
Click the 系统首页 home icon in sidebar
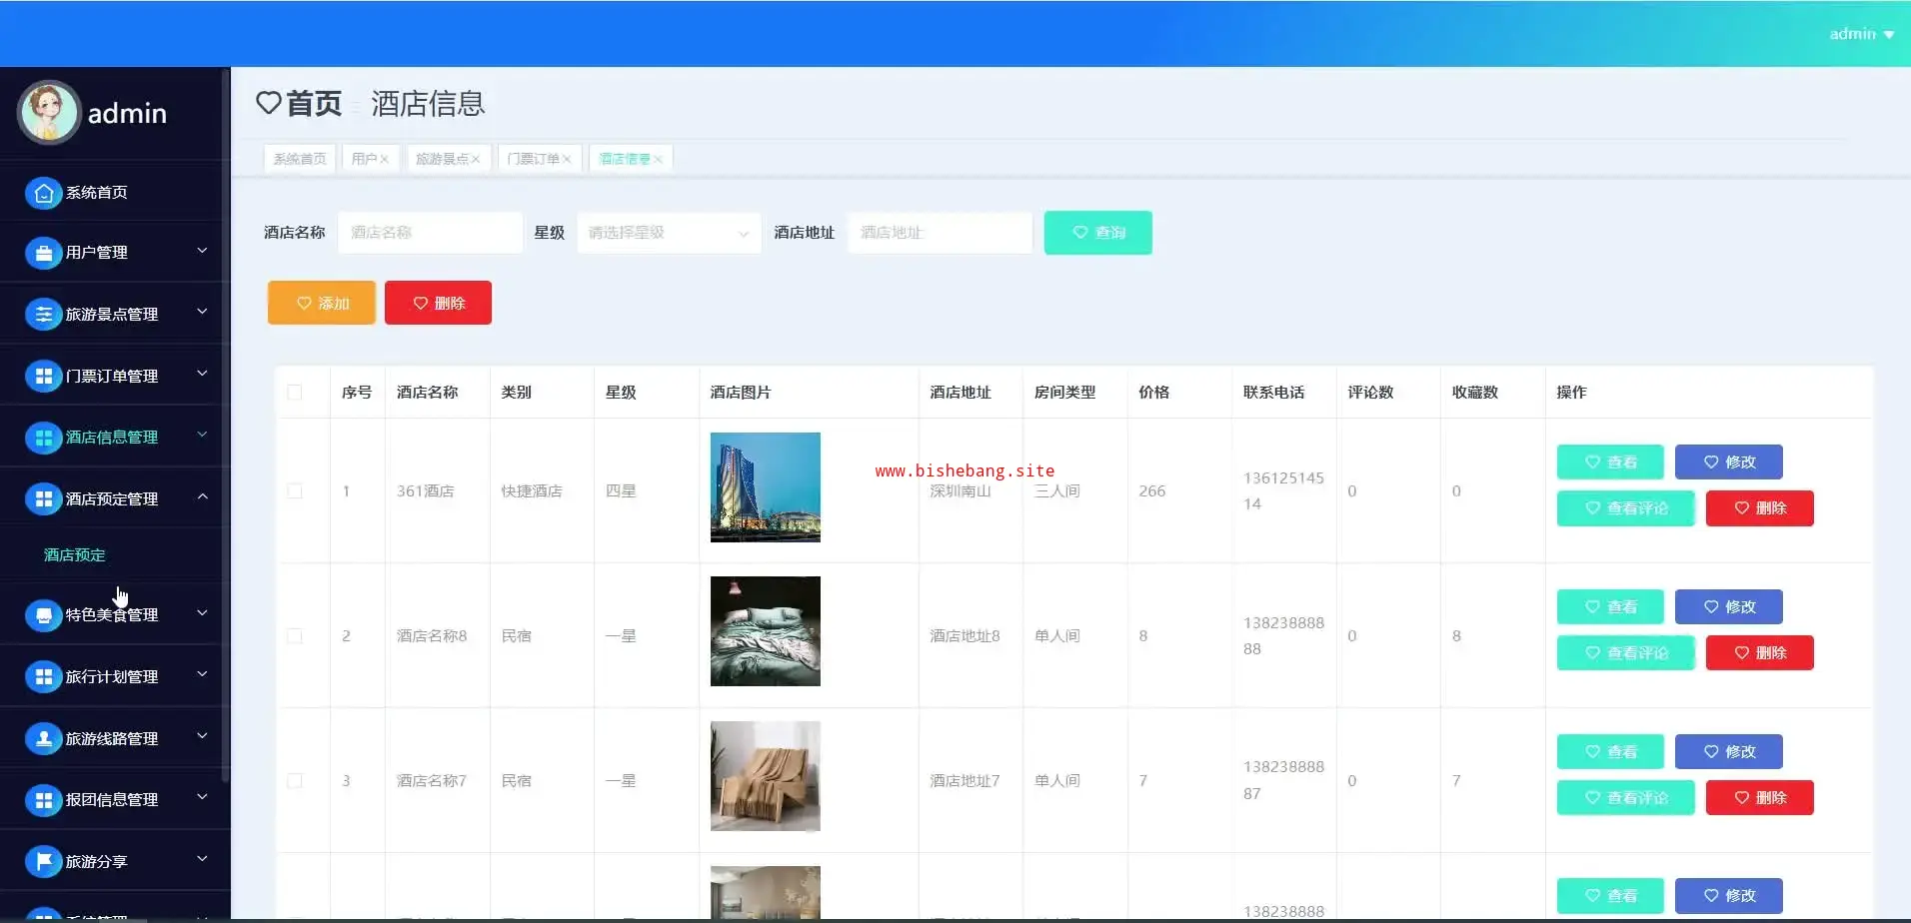click(43, 193)
